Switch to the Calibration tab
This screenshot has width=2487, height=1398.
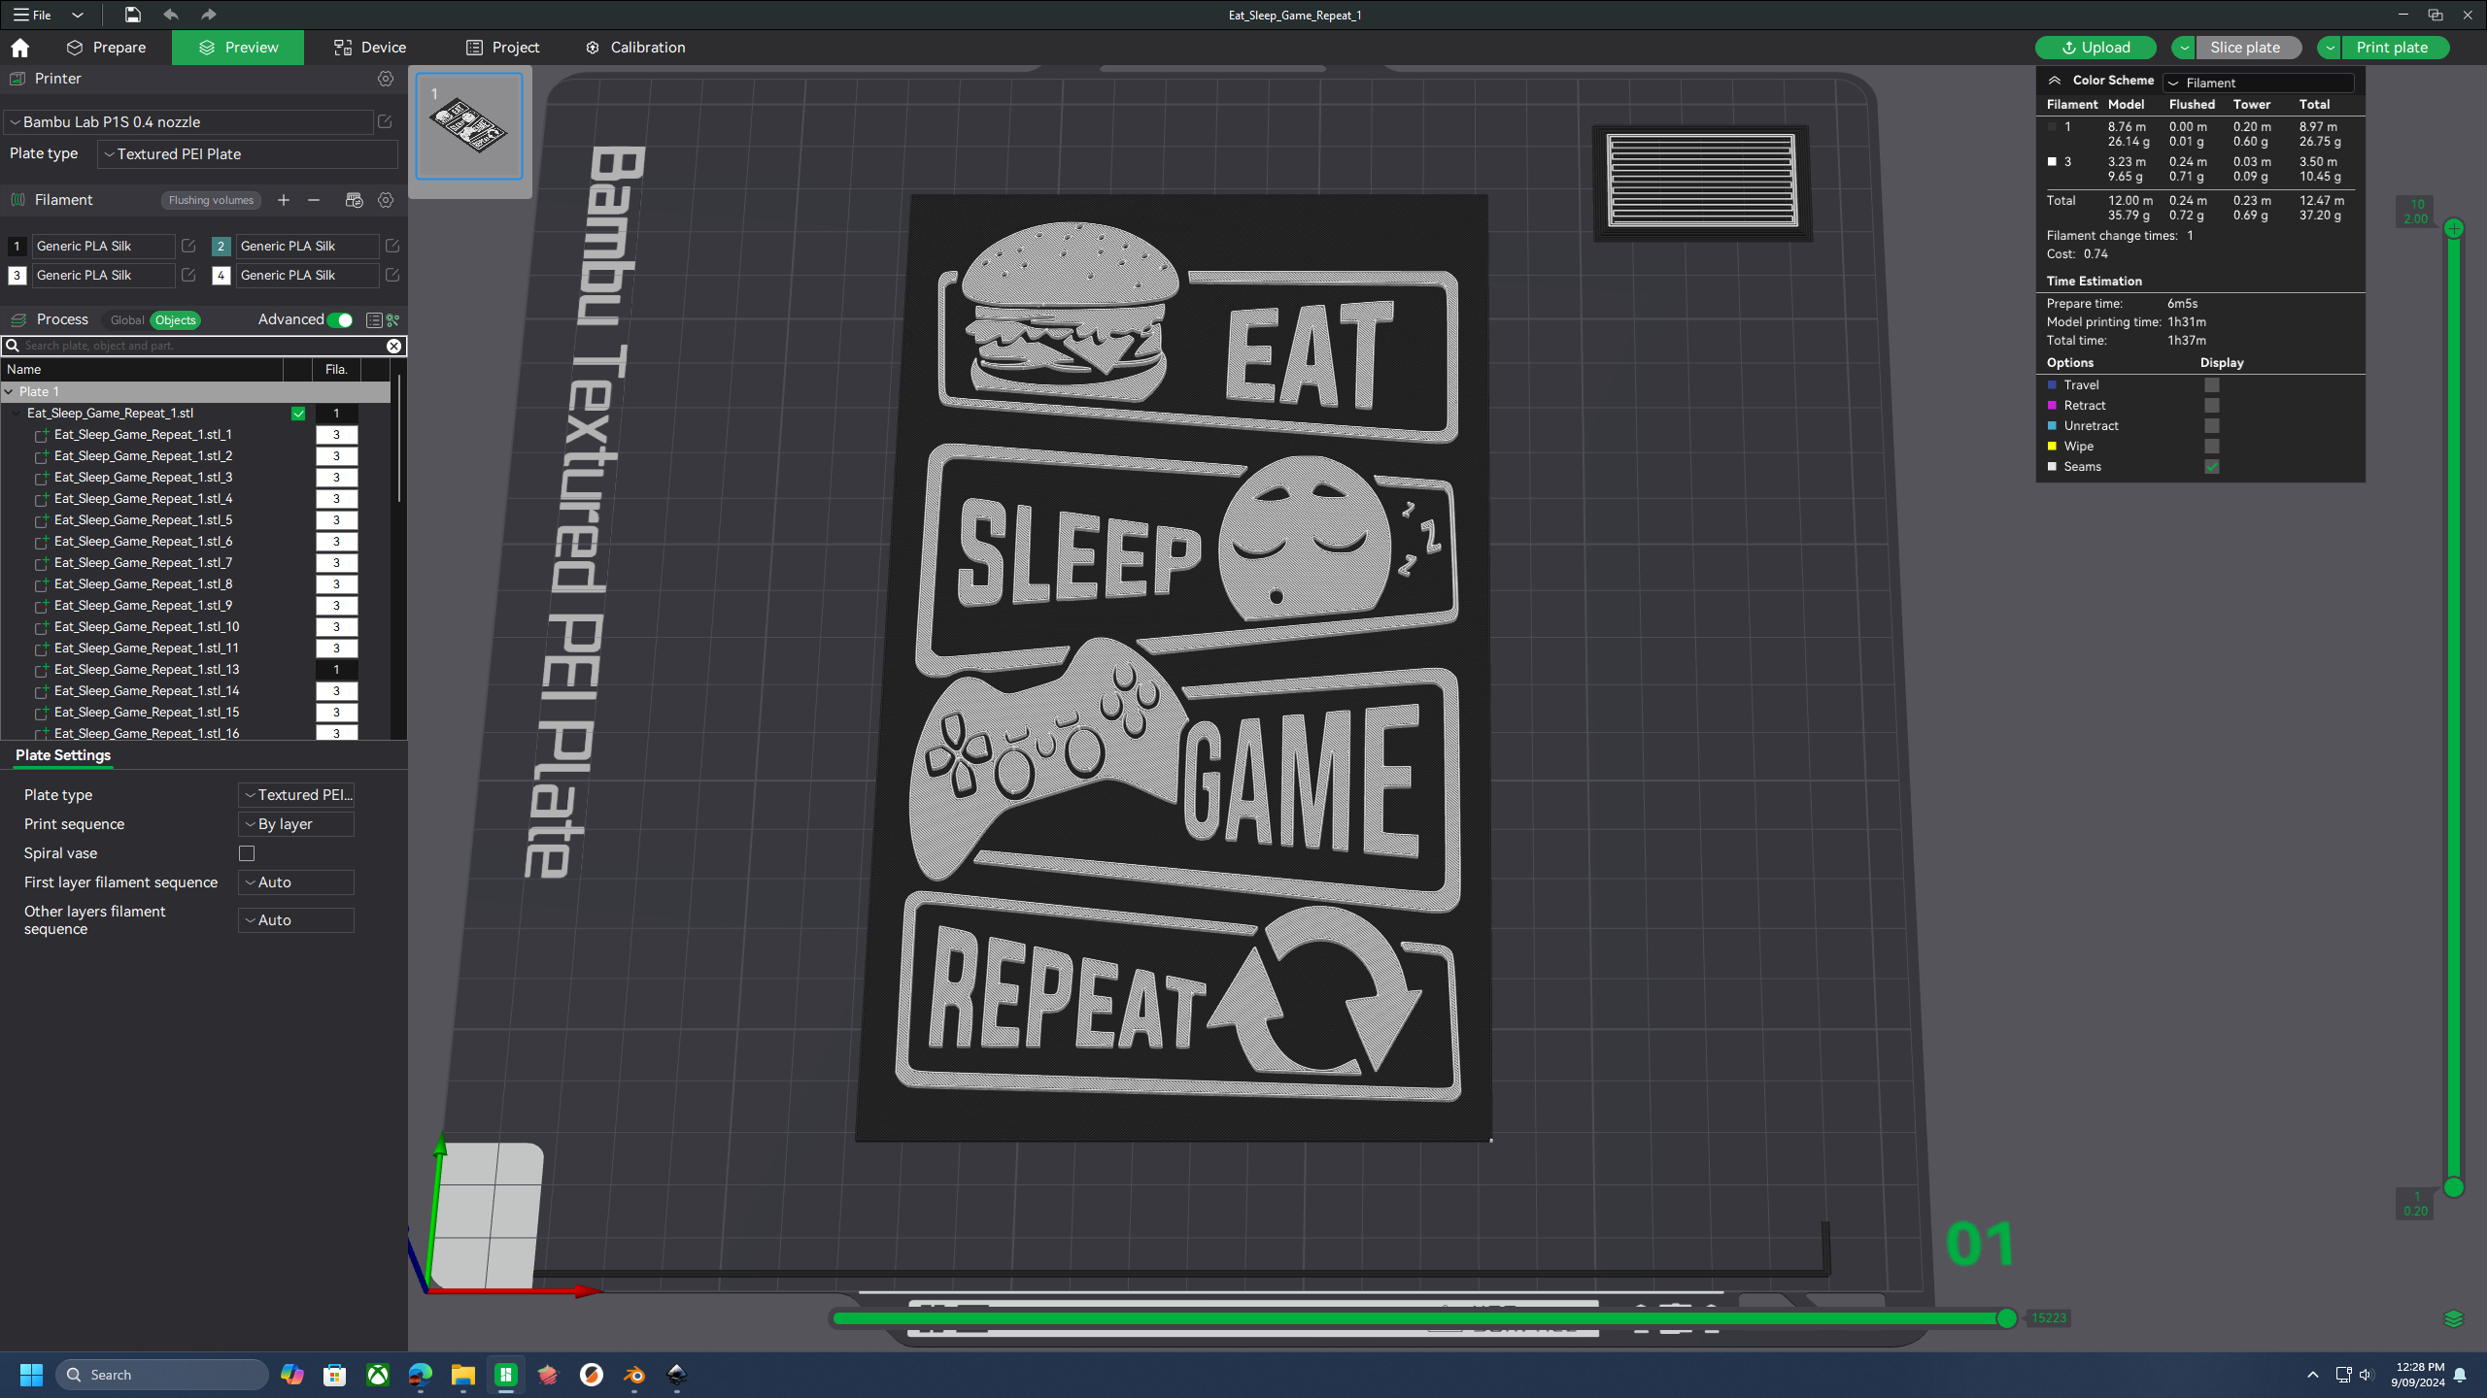[x=636, y=48]
